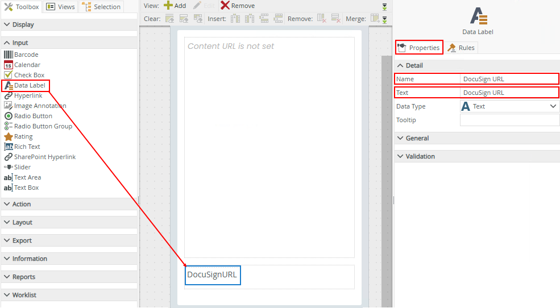The width and height of the screenshot is (560, 308).
Task: Select the Text Box control
Action: coord(22,188)
